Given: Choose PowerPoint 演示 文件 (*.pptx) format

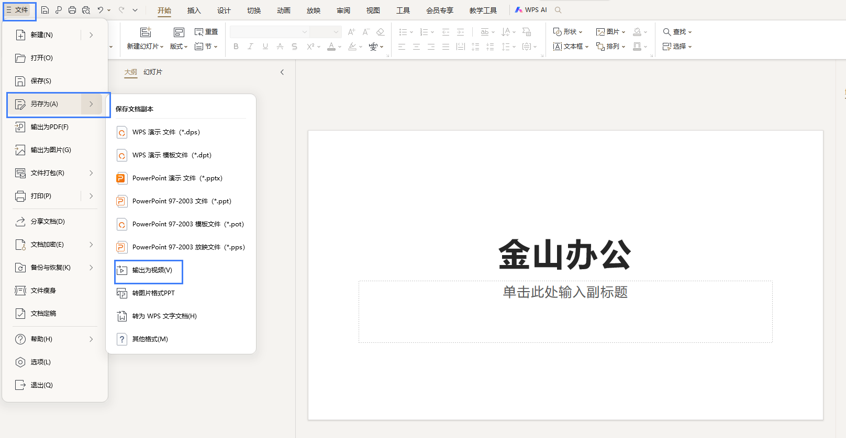Looking at the screenshot, I should [181, 178].
